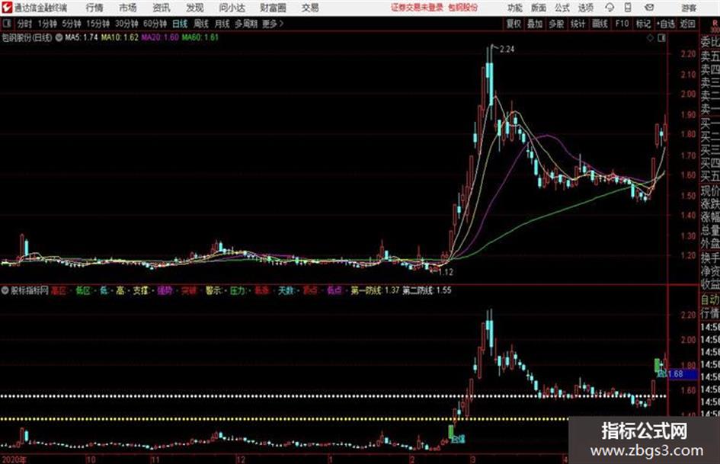
Task: Click the MA10 value label
Action: (120, 37)
